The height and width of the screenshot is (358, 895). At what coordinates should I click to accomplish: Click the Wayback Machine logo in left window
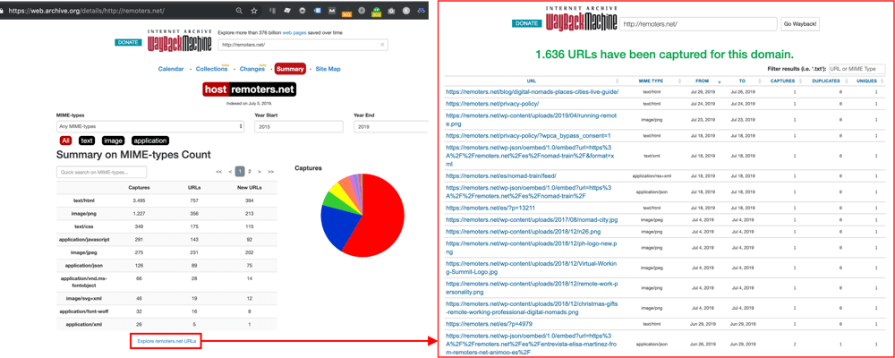180,41
